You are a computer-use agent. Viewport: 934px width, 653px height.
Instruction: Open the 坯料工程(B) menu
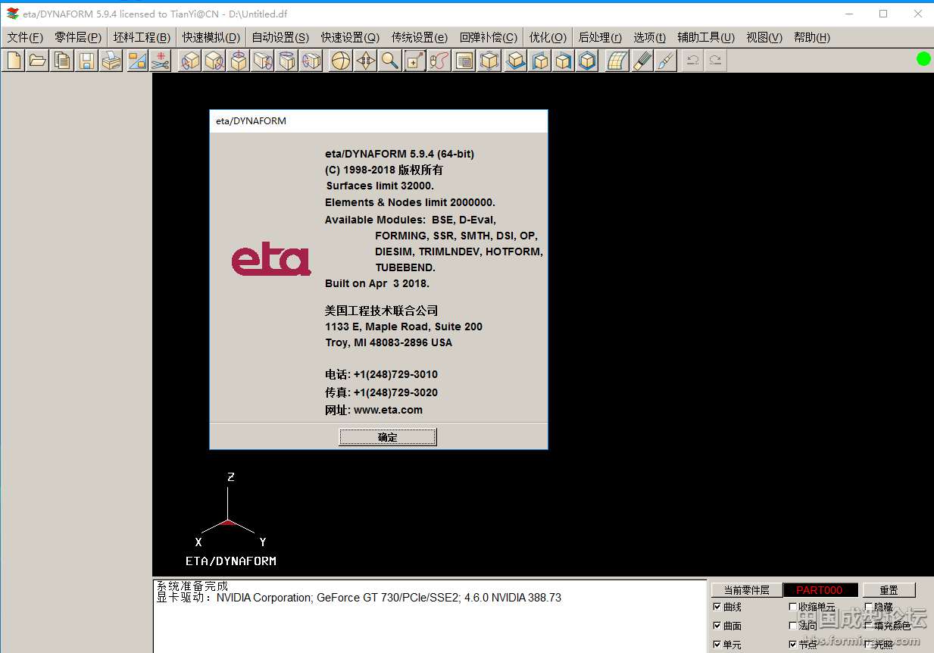click(x=142, y=37)
